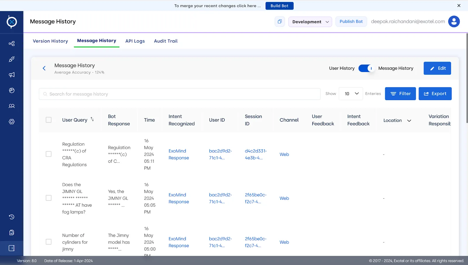
Task: Click the Build Bot button
Action: (x=279, y=6)
